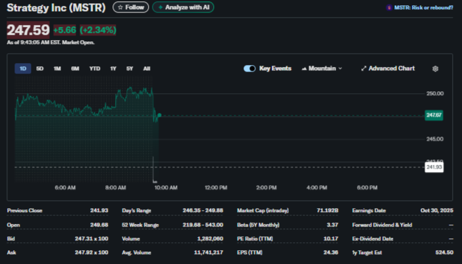This screenshot has height=264, width=462.
Task: Select the 1D time range tab
Action: coord(23,68)
